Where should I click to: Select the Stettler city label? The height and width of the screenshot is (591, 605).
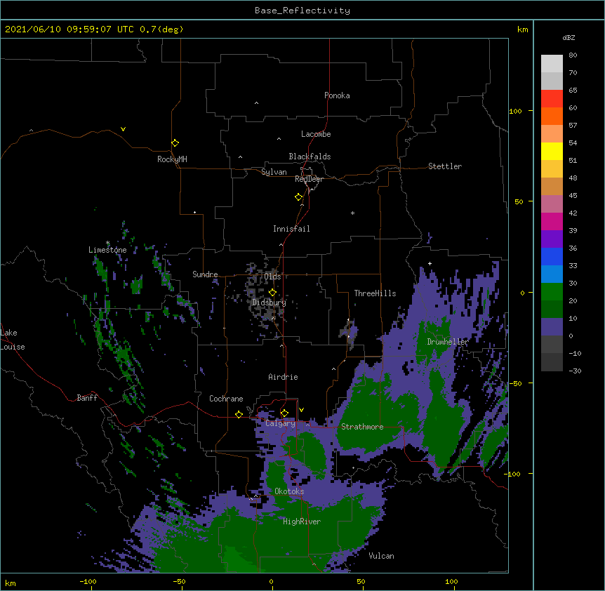coord(445,166)
